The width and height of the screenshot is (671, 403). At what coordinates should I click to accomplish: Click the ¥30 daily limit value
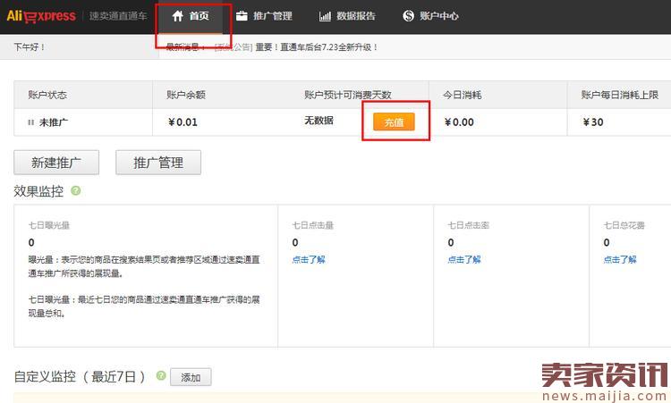click(593, 122)
